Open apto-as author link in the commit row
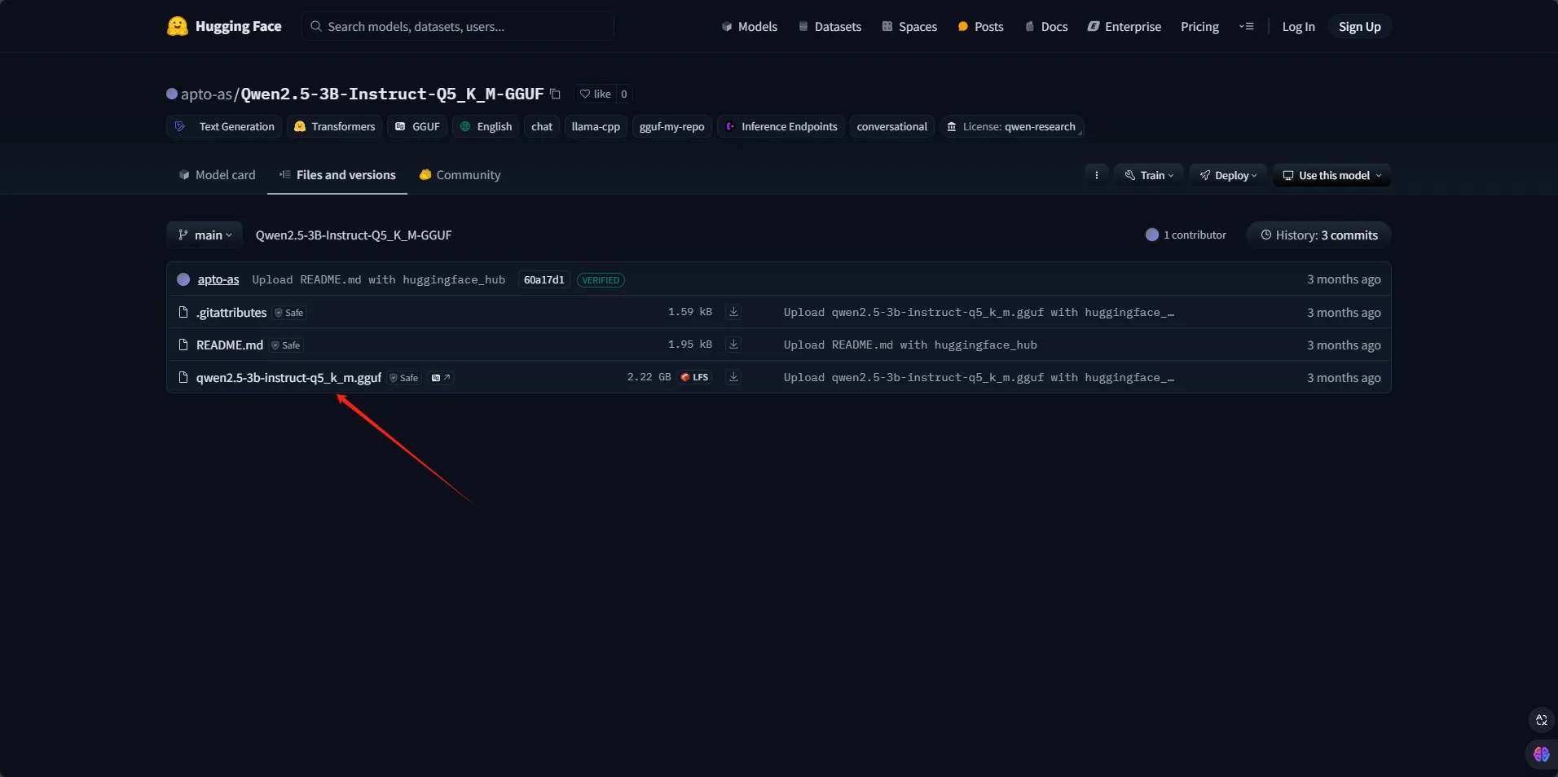 (x=218, y=279)
